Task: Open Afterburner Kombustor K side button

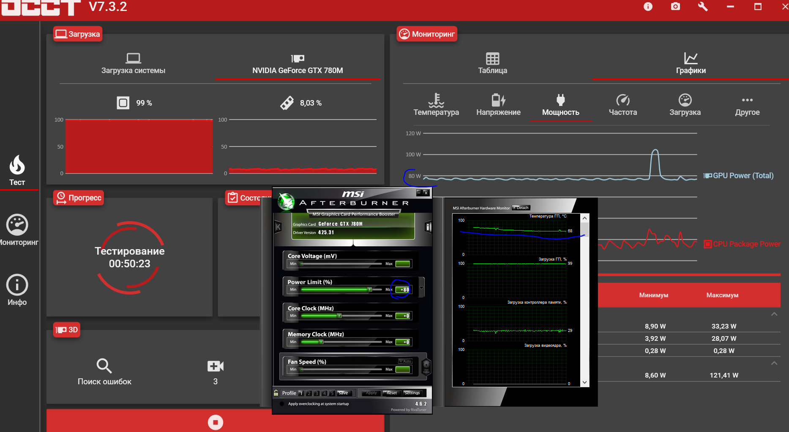Action: pos(278,227)
